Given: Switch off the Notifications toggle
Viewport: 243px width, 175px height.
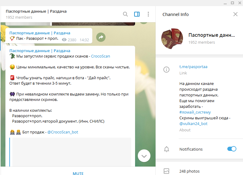Looking at the screenshot, I should coord(232,149).
